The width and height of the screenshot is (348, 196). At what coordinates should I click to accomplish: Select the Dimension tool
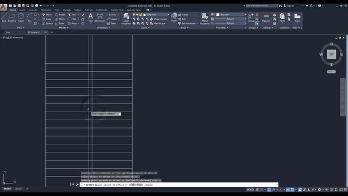point(100,17)
